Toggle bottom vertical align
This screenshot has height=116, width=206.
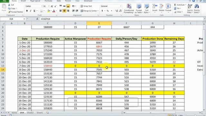tap(68, 6)
